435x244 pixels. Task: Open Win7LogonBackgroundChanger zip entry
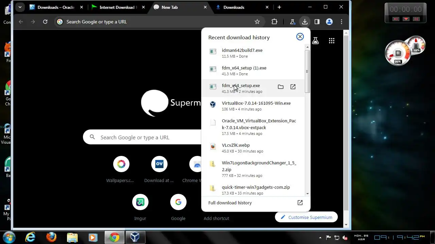253,169
